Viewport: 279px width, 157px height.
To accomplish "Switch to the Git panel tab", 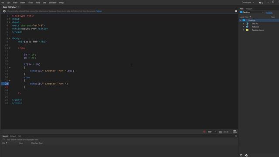I will click(x=20, y=136).
